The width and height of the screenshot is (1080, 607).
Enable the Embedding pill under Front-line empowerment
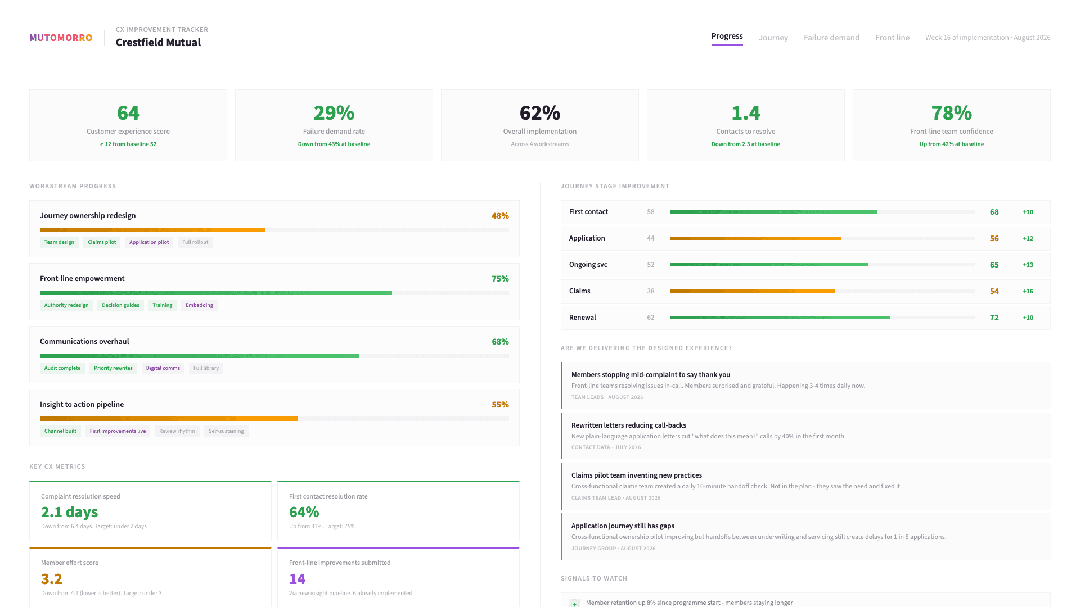(199, 305)
